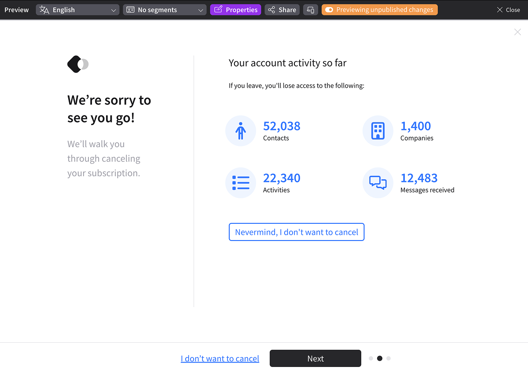Click the device preview icon
528x374 pixels.
tap(311, 10)
